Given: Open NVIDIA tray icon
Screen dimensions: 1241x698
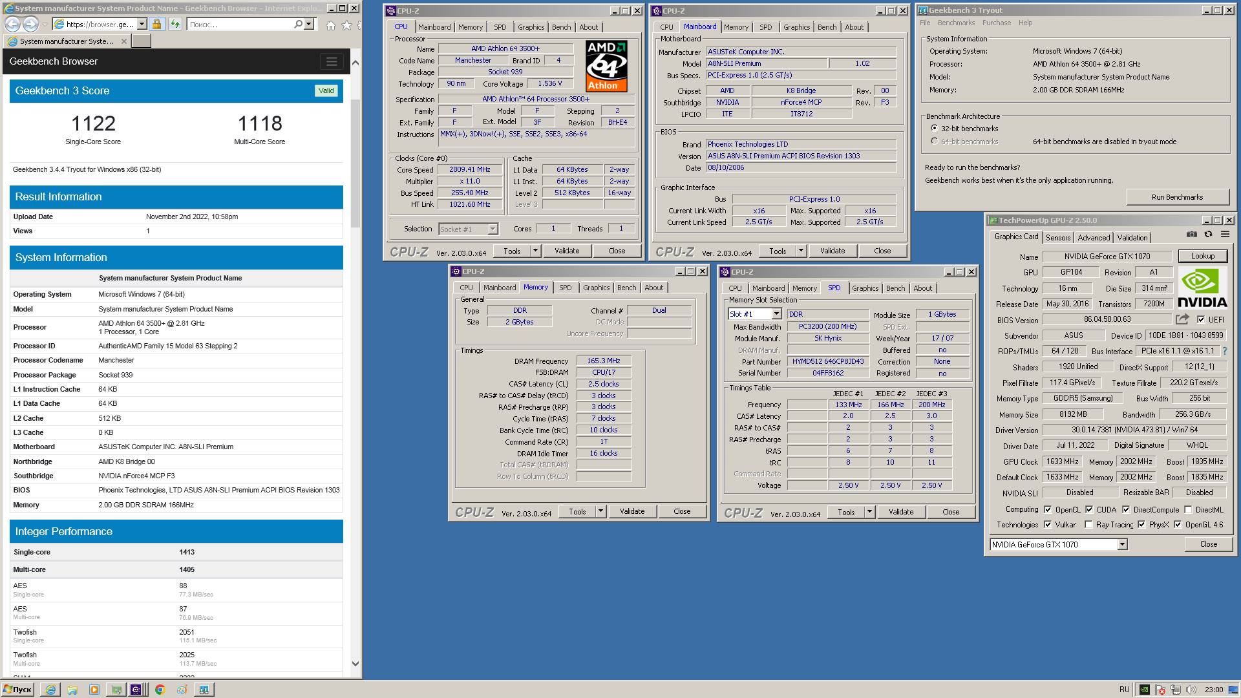Looking at the screenshot, I should tap(1144, 690).
